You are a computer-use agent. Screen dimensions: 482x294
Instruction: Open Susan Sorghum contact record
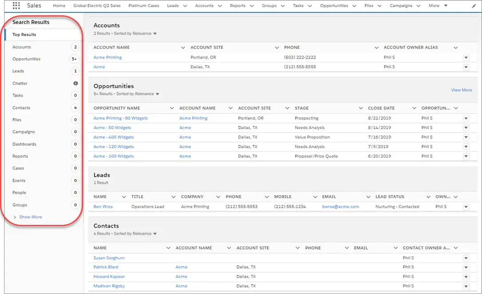coord(109,258)
